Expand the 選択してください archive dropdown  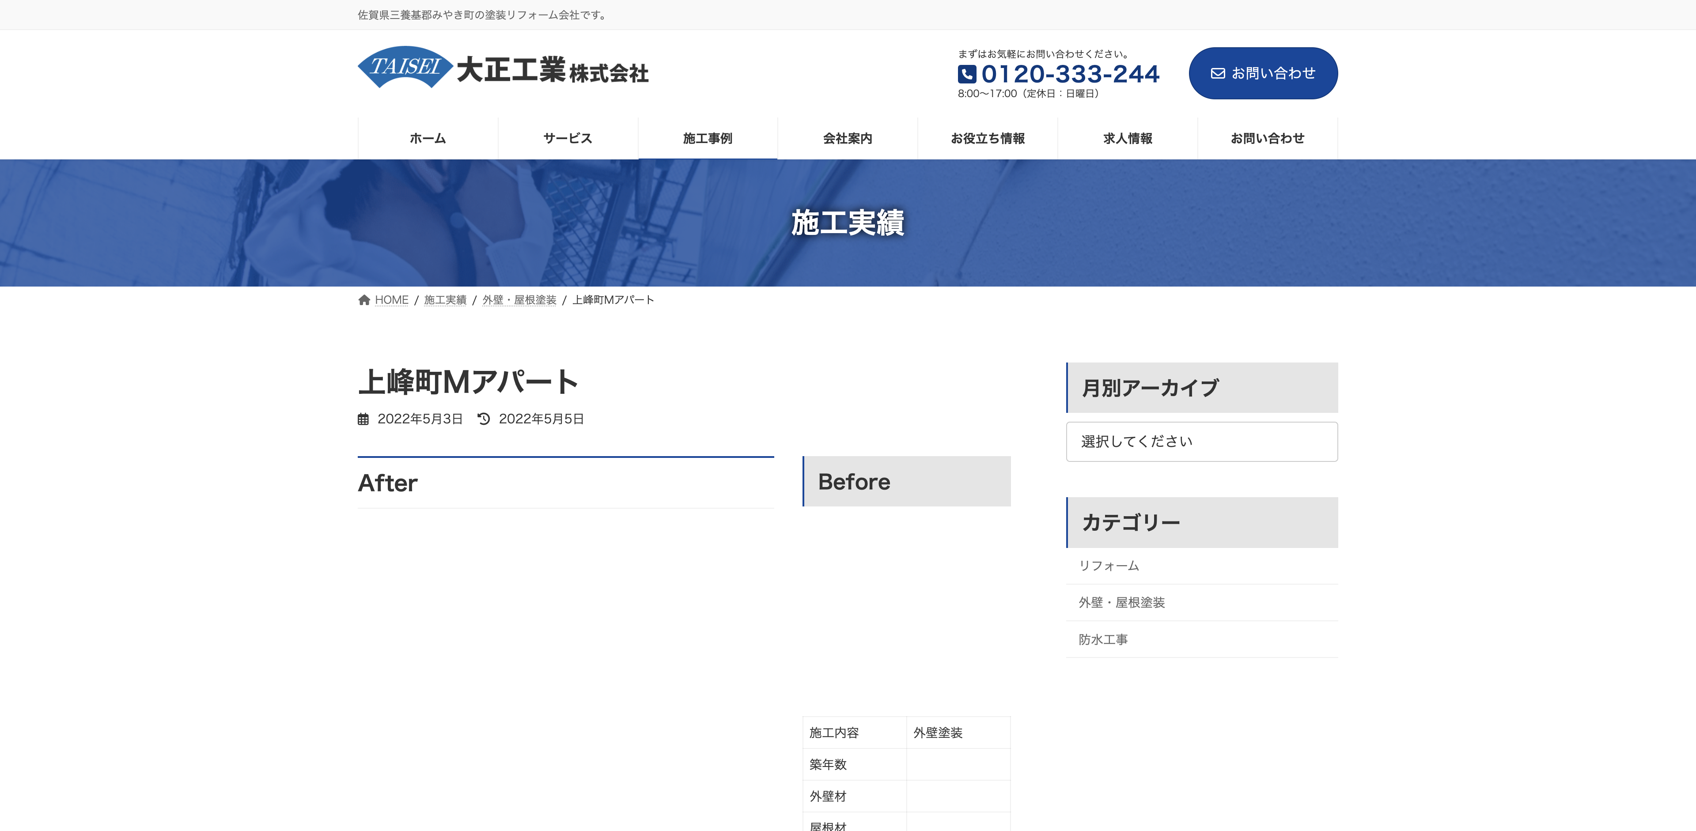tap(1201, 442)
